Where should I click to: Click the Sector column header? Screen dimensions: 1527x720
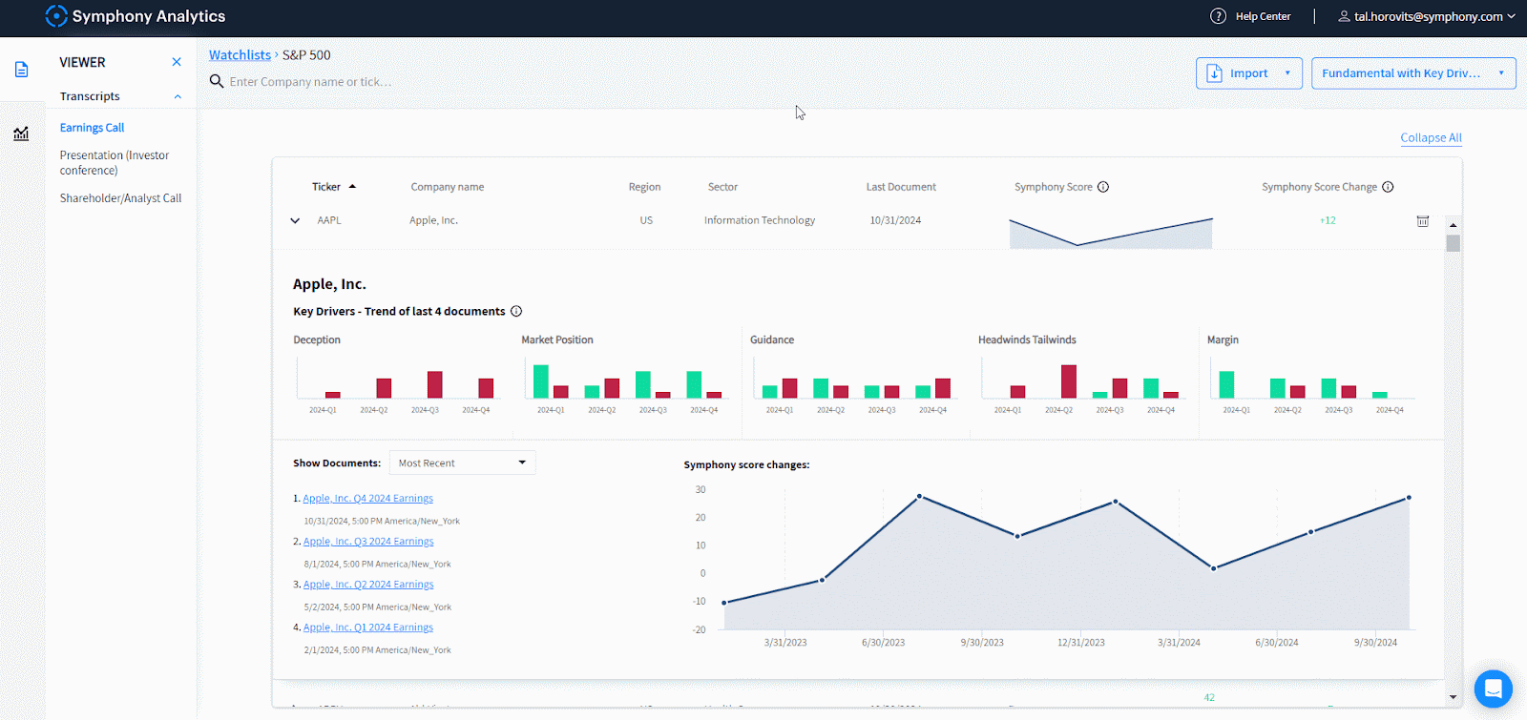tap(722, 187)
